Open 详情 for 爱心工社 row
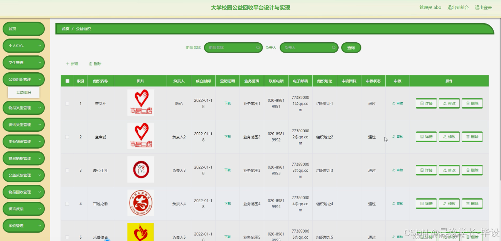 [x=426, y=170]
